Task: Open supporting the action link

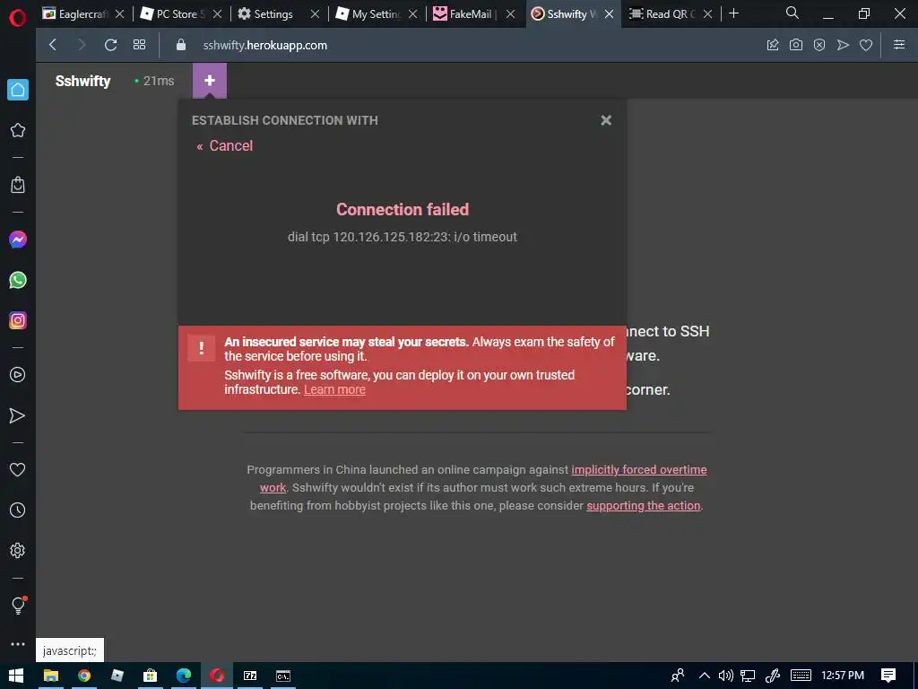Action: (x=644, y=506)
